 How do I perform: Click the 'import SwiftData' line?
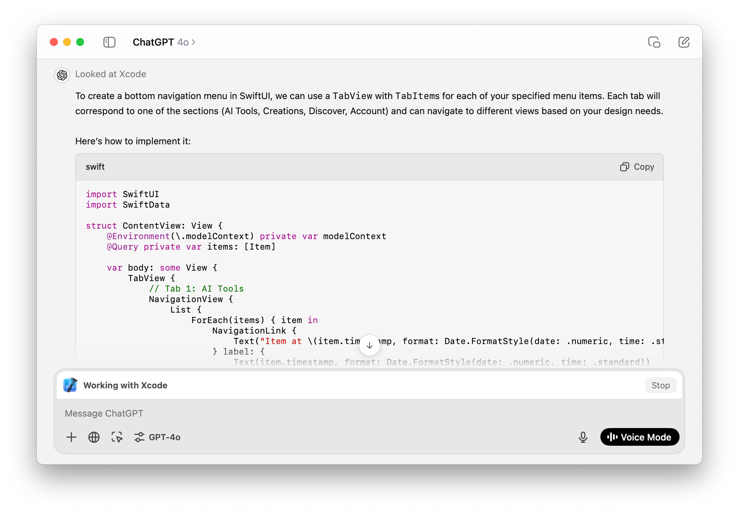pyautogui.click(x=128, y=205)
